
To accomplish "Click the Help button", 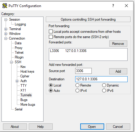I will 41,127.
